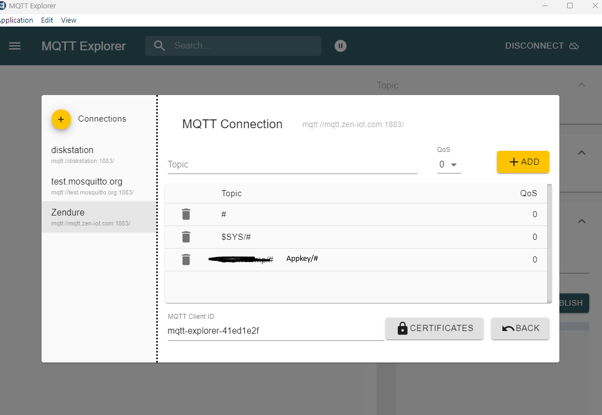The width and height of the screenshot is (602, 415).
Task: Open the View menu
Action: [x=69, y=20]
